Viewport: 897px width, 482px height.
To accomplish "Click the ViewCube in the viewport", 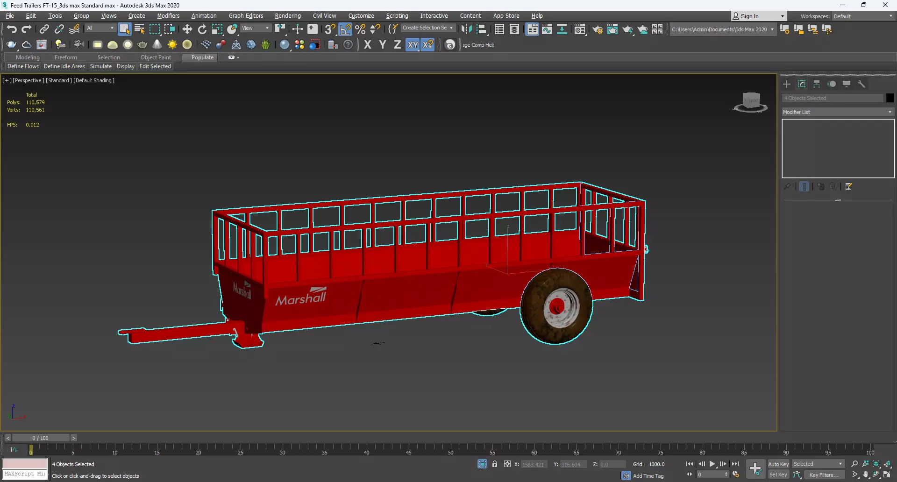I will (750, 102).
